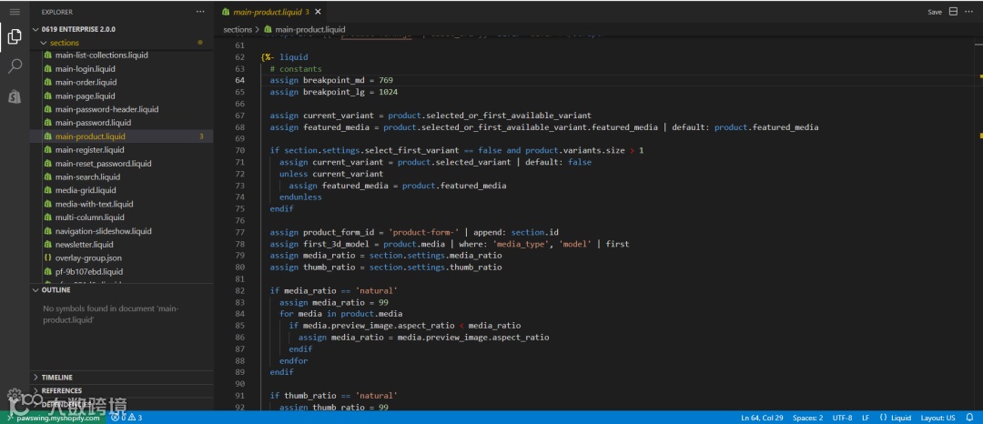Viewport: 983px width, 424px height.
Task: Open main-list-collections.liquid file
Action: [x=102, y=56]
